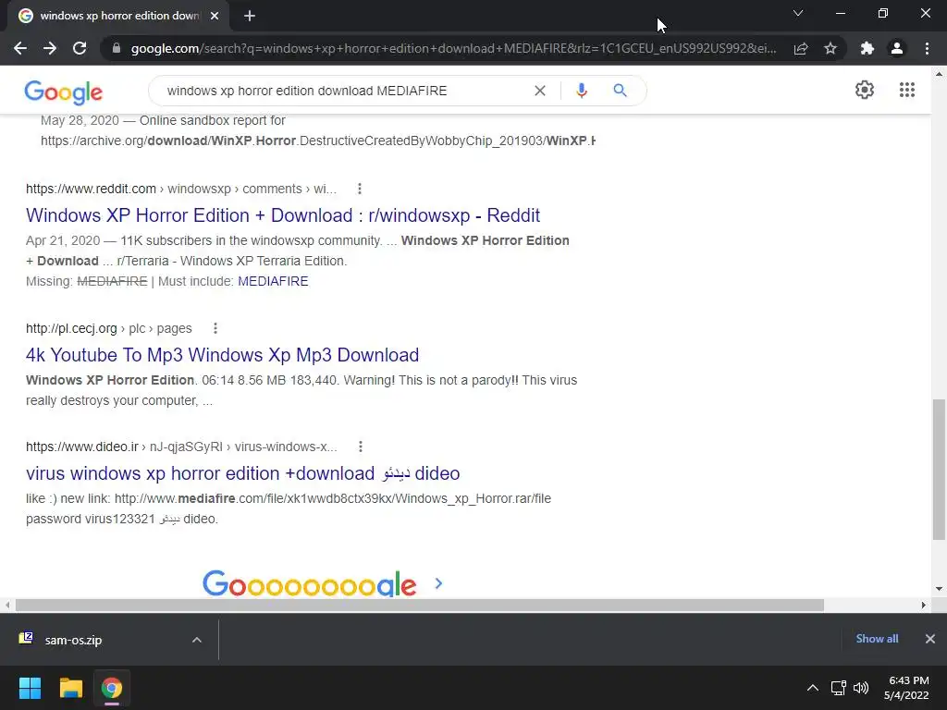Click the vertical scrollbar down arrow
The height and width of the screenshot is (710, 947).
coord(939,589)
